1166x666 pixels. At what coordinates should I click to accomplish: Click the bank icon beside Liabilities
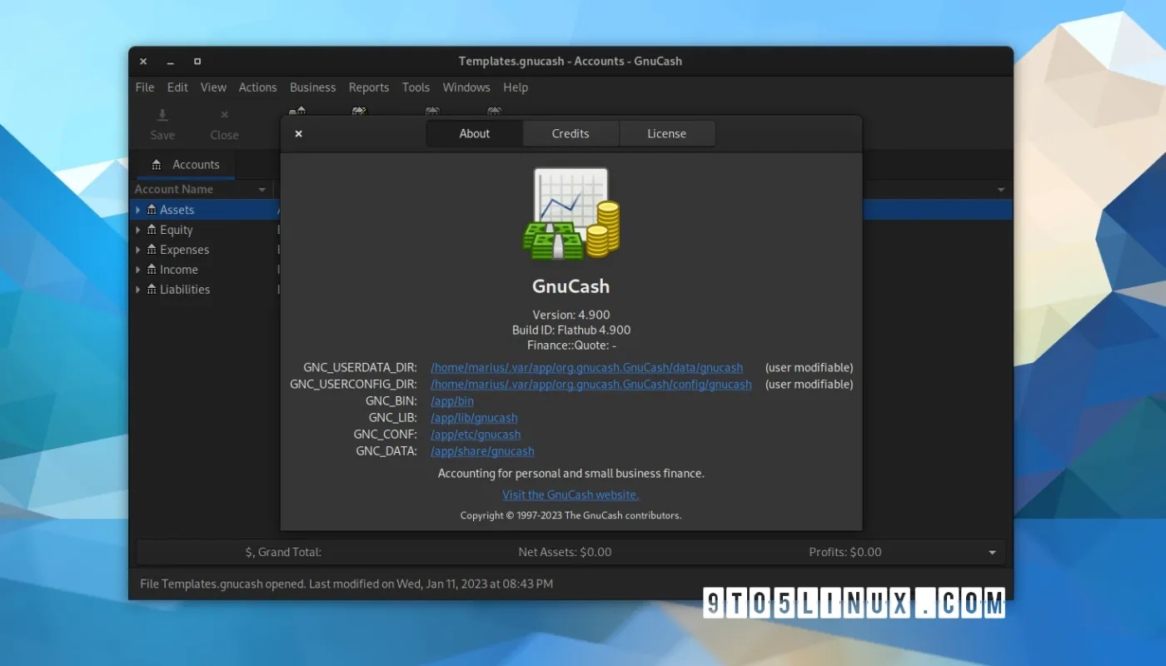click(x=152, y=290)
